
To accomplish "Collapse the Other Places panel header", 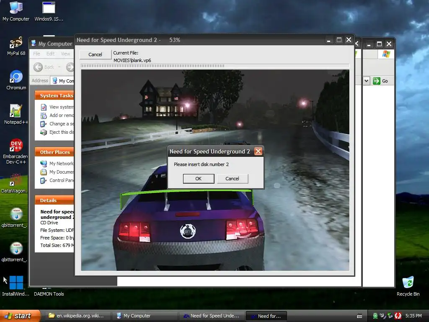I will 54,152.
